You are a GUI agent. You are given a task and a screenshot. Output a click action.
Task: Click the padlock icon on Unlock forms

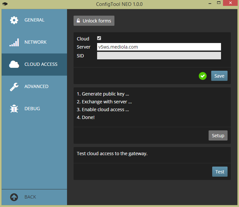(78, 21)
